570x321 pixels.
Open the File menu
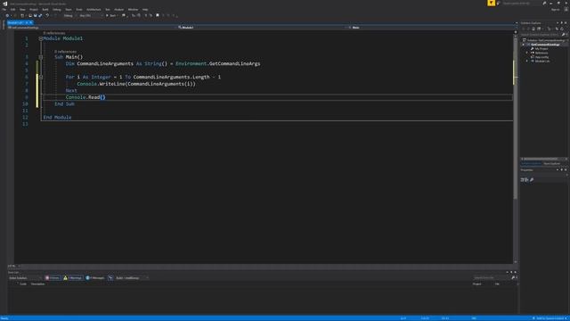4,10
